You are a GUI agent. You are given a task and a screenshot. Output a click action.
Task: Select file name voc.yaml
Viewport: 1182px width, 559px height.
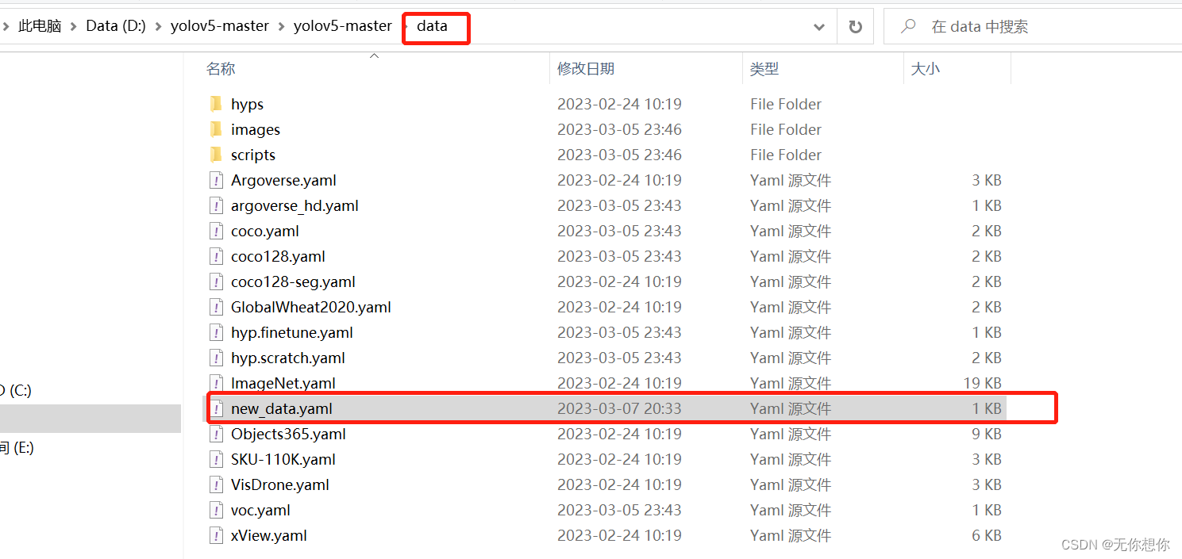click(x=260, y=510)
